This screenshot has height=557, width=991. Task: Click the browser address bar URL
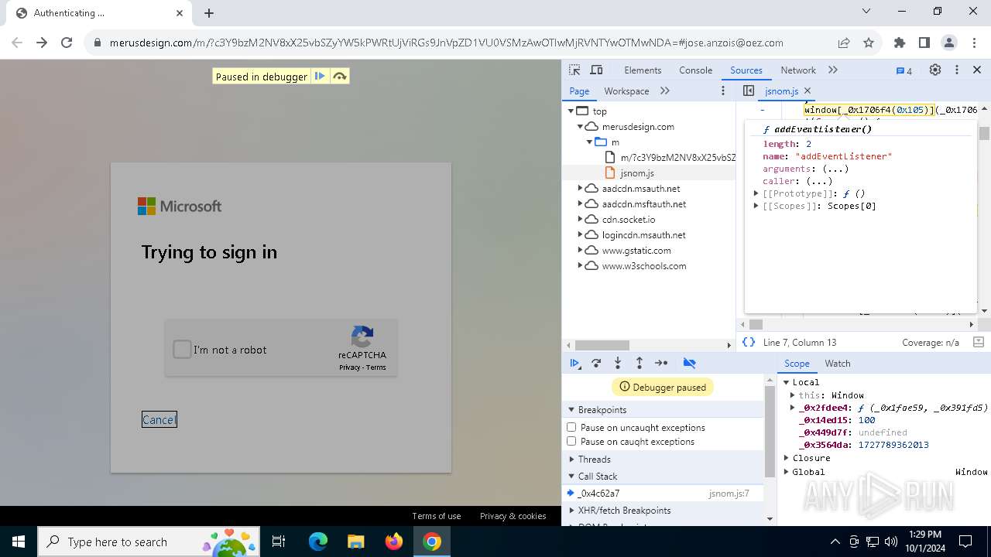coord(446,43)
